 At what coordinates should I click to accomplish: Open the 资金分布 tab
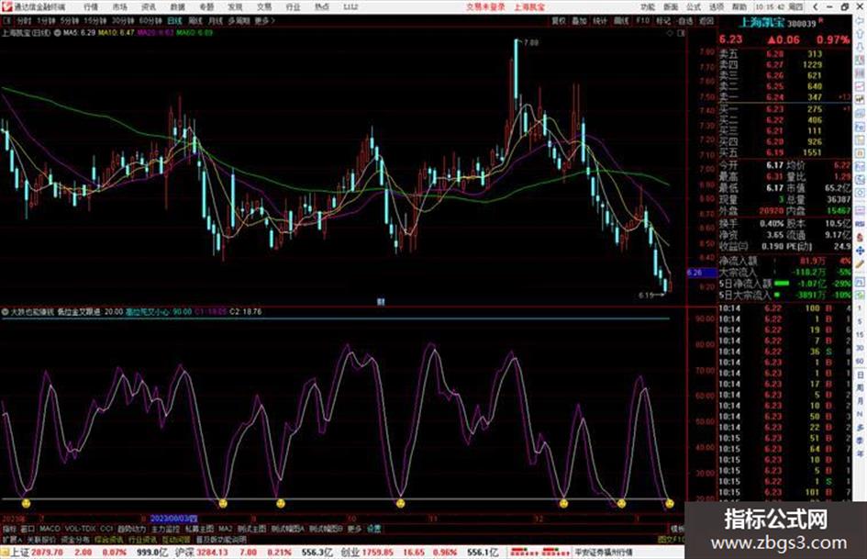(x=74, y=539)
